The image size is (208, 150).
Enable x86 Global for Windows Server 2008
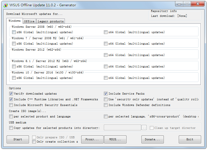coord(14,32)
